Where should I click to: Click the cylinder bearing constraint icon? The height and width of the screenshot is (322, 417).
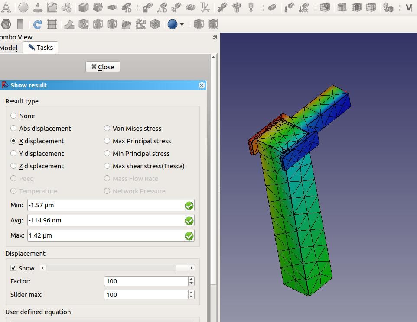[272, 7]
